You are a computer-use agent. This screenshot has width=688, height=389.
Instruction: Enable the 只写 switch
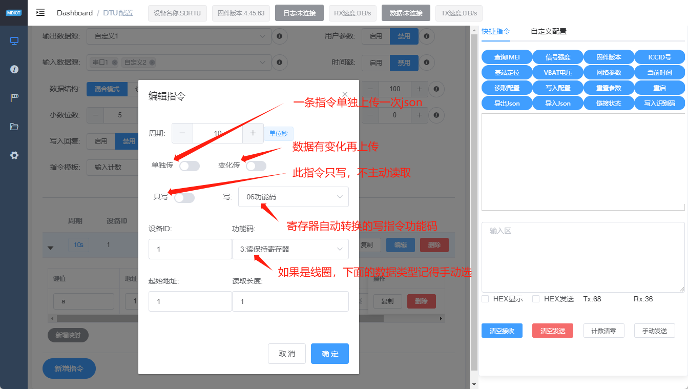click(184, 197)
